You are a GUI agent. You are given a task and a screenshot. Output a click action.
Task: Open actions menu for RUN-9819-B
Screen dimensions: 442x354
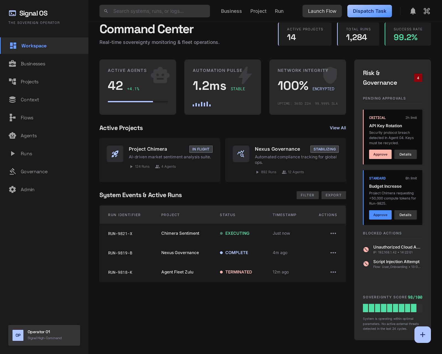pos(333,253)
